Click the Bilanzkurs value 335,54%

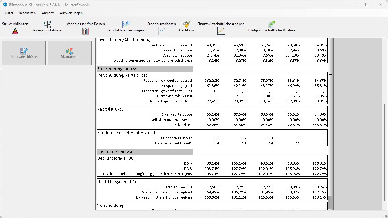320,125
